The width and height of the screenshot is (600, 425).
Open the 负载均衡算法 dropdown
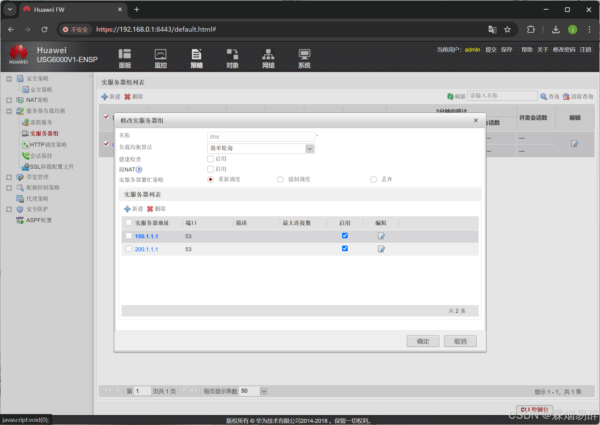[309, 149]
